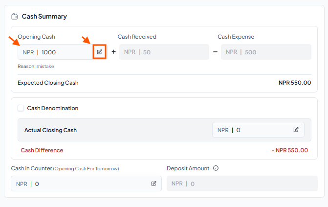The image size is (328, 207).
Task: Click the Opening Cash edit icon
Action: click(x=99, y=52)
